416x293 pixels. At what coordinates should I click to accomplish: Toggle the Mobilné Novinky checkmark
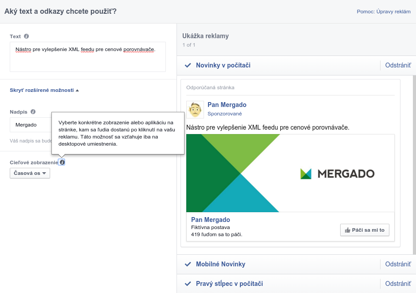click(x=188, y=264)
